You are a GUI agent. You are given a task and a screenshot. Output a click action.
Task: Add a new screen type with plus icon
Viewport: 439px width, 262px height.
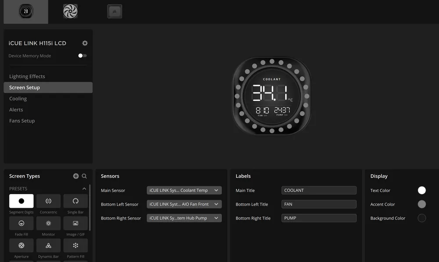click(76, 176)
